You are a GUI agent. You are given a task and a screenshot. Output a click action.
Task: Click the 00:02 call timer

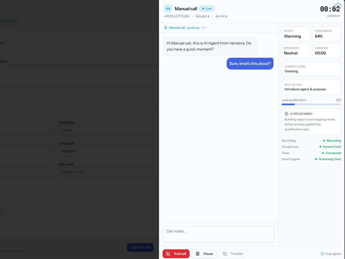coord(330,9)
